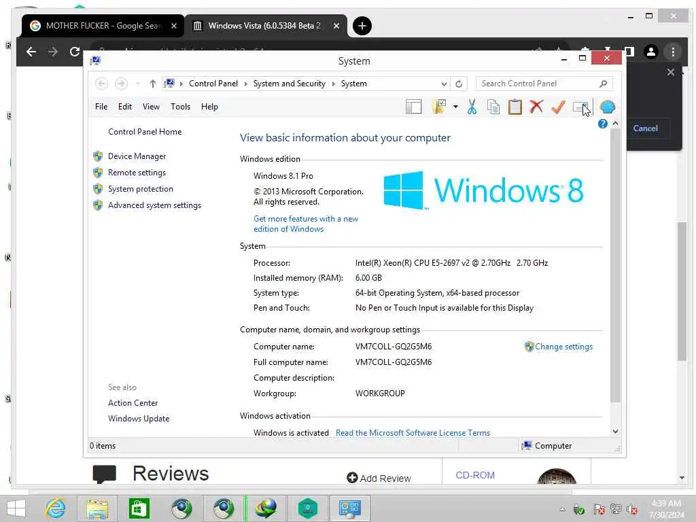Click the CD-ROM link on the web page
This screenshot has height=522, width=696.
475,475
